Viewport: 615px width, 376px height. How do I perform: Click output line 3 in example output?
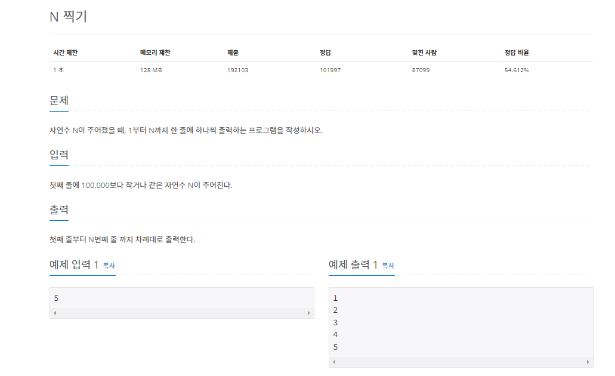(x=335, y=323)
